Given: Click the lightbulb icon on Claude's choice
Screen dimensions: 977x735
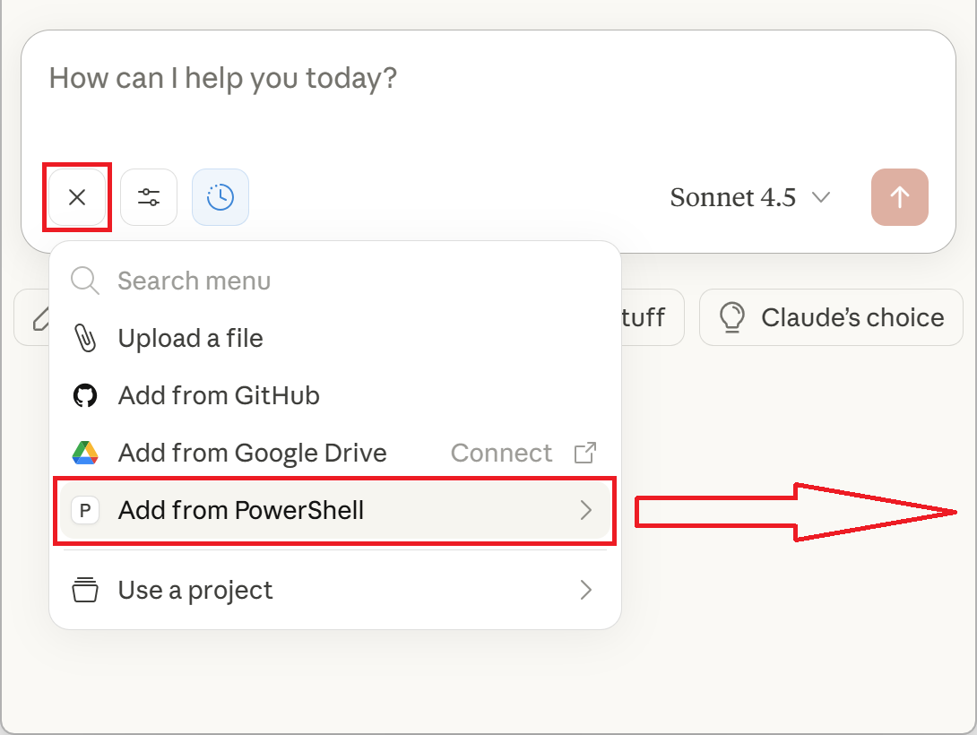Looking at the screenshot, I should pos(732,317).
